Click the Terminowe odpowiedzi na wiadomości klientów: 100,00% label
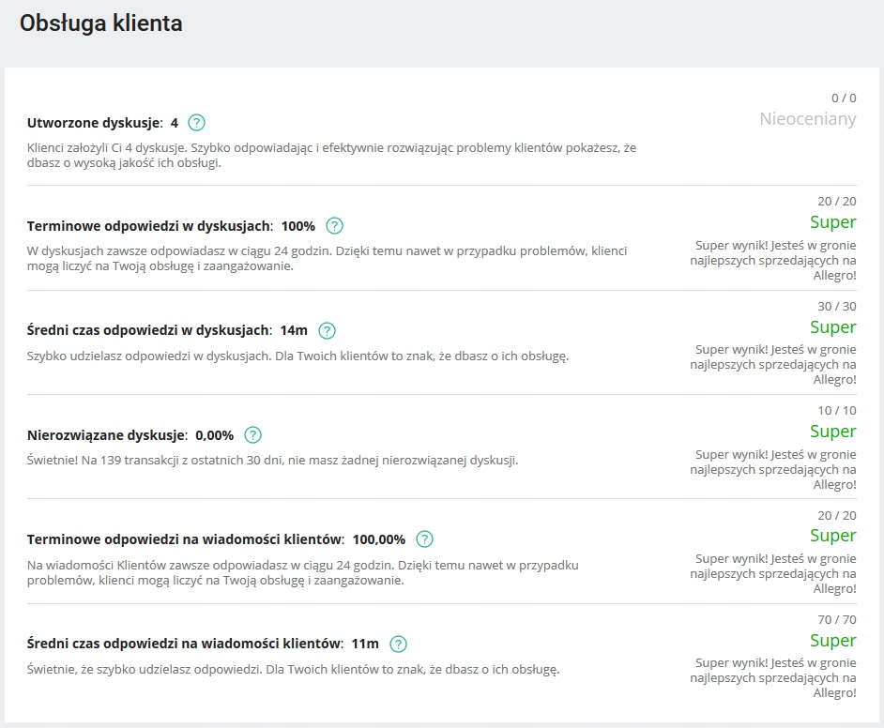The height and width of the screenshot is (728, 884). tap(216, 539)
